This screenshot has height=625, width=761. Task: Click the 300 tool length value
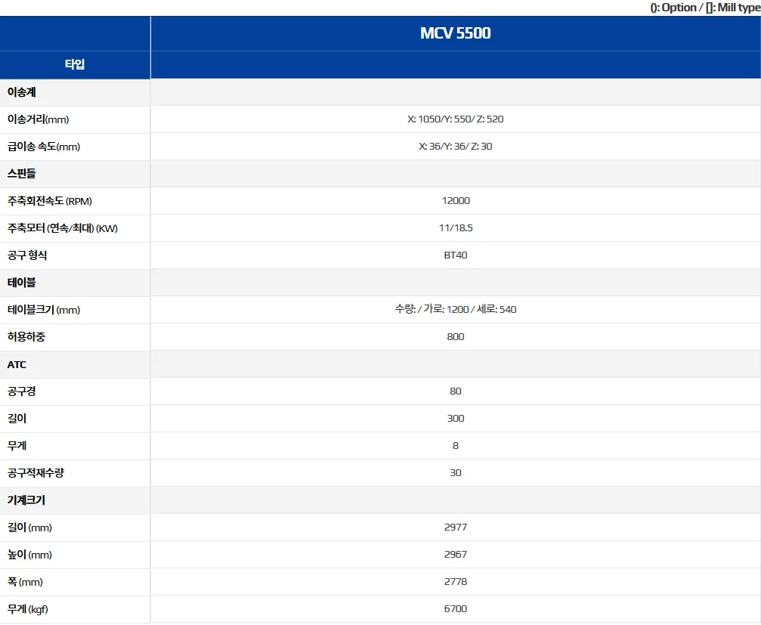pos(455,418)
